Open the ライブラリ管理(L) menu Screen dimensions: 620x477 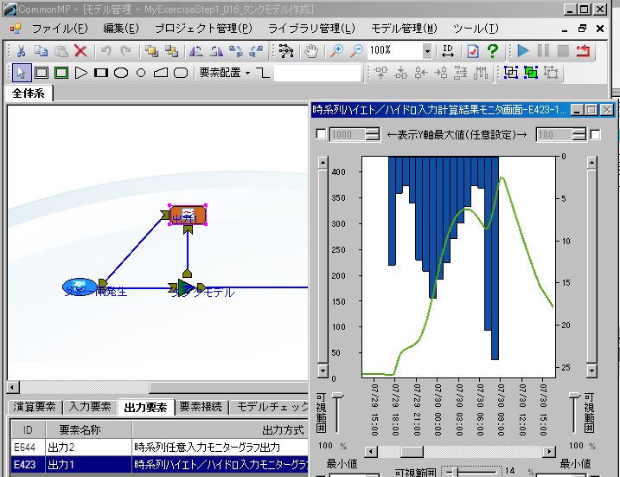tap(311, 29)
